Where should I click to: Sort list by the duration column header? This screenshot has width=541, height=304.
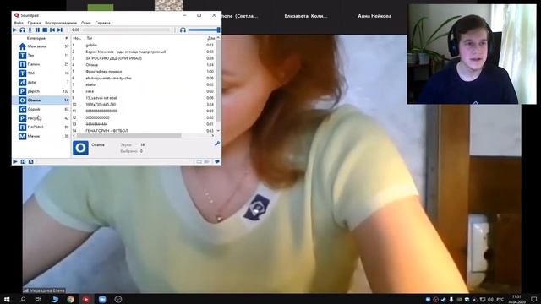(x=210, y=38)
